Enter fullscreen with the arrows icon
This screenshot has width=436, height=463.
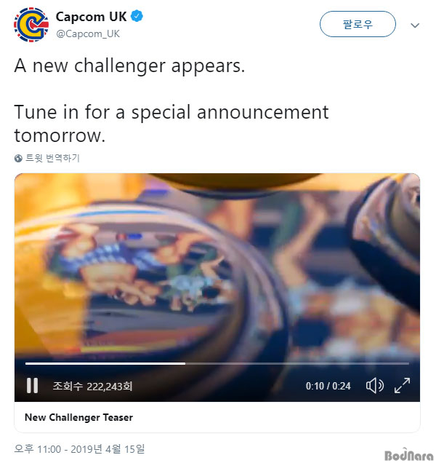(402, 386)
